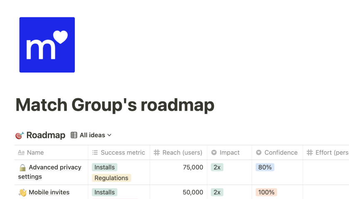The image size is (349, 199).
Task: Click the waving hand icon on Mobile invites
Action: pos(22,192)
